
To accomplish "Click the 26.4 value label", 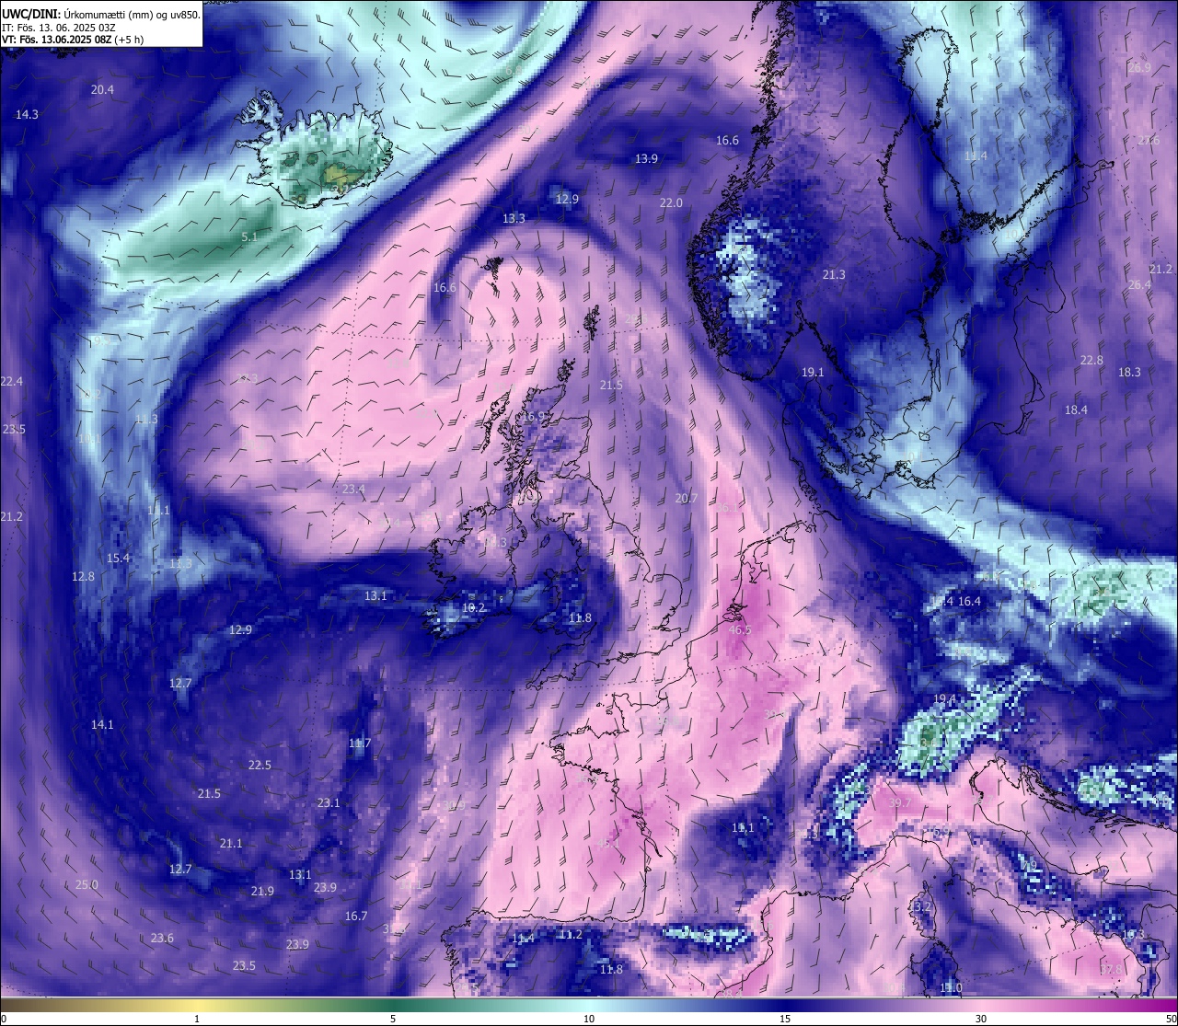I will click(x=1139, y=285).
